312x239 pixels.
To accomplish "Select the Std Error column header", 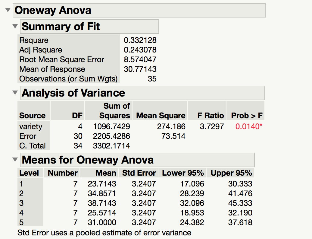I will tap(139, 173).
